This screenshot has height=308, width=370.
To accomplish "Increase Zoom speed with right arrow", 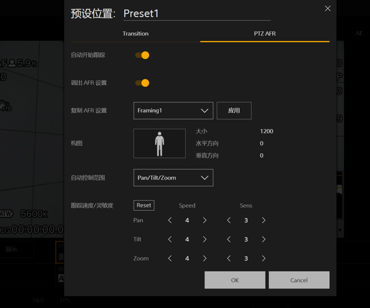I will coord(205,258).
